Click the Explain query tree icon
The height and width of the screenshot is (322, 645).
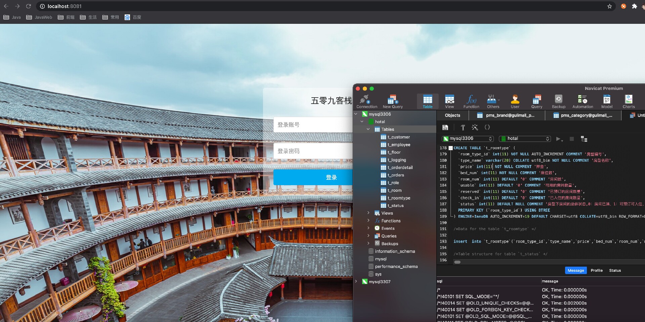(x=584, y=139)
